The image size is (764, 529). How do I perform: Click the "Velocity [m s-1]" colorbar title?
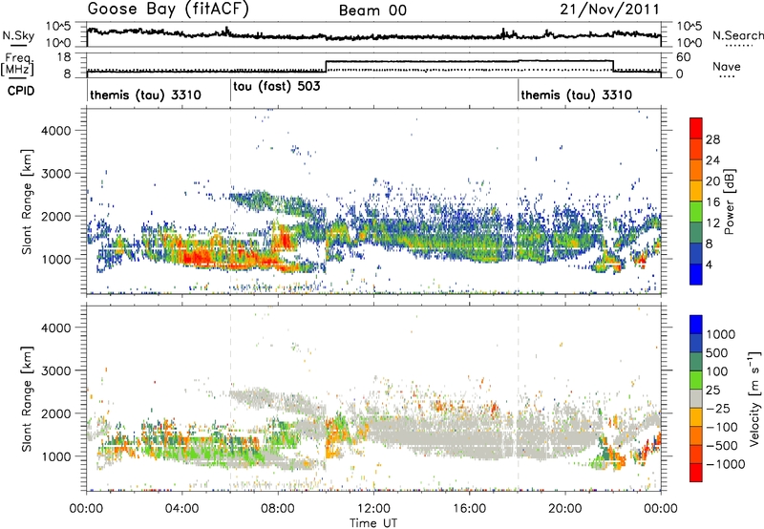pyautogui.click(x=754, y=398)
